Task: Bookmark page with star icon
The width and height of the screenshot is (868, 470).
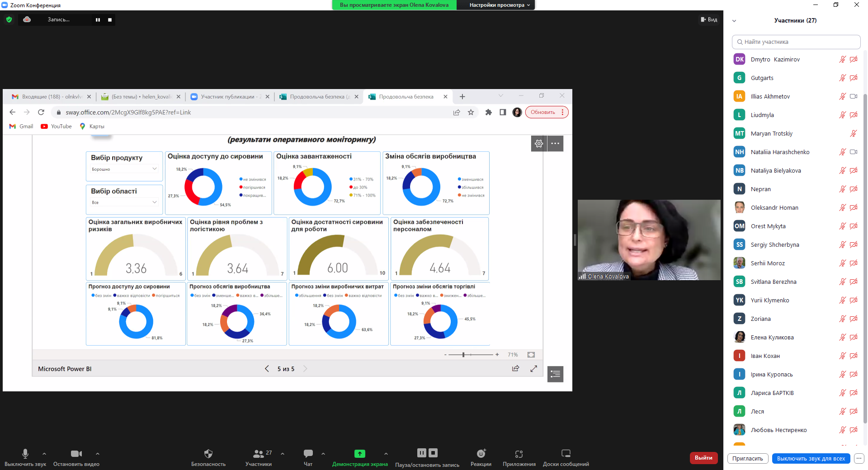Action: pyautogui.click(x=471, y=112)
